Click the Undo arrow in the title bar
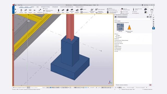The width and height of the screenshot is (167, 94). (19, 5)
